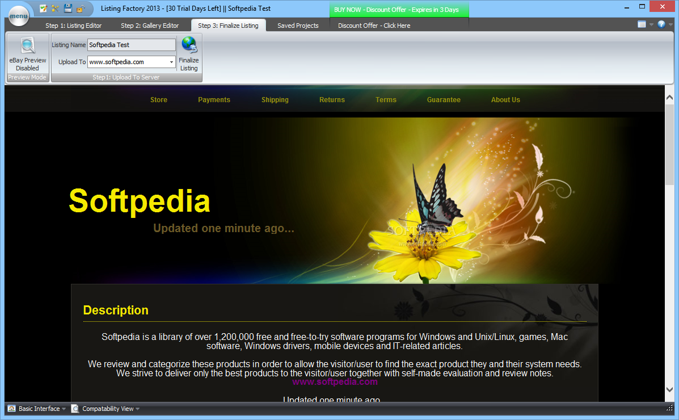Click the green BUY NOW discount banner
The image size is (679, 420).
coord(399,10)
